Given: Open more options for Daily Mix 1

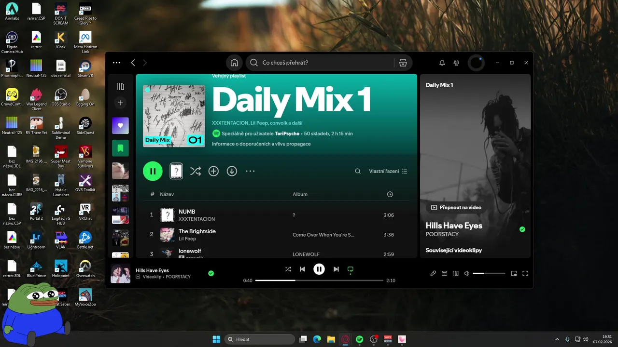Looking at the screenshot, I should pyautogui.click(x=250, y=171).
